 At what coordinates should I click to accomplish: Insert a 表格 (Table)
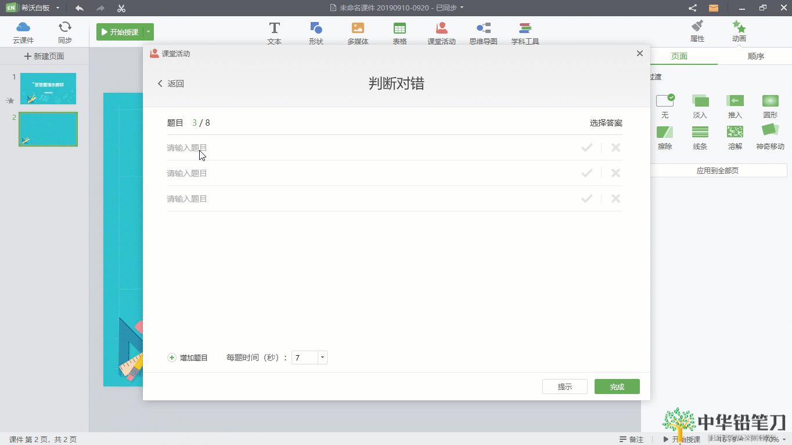tap(399, 32)
